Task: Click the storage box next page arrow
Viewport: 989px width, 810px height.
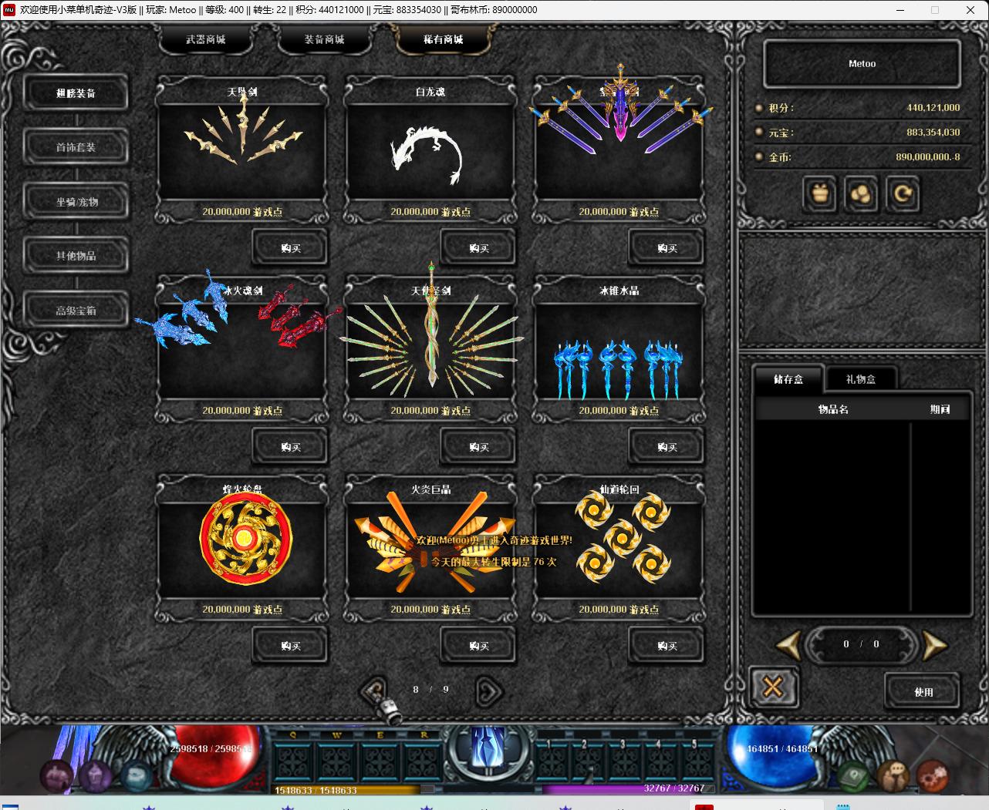Action: pyautogui.click(x=934, y=645)
